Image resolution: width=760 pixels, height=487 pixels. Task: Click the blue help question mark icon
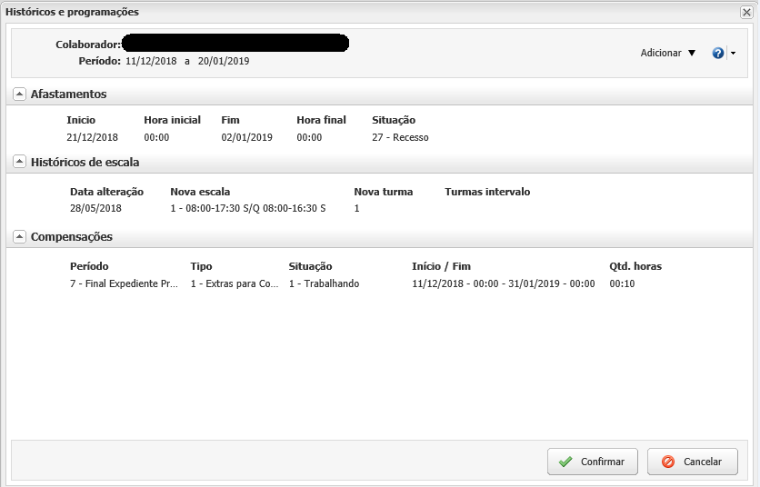pyautogui.click(x=717, y=54)
